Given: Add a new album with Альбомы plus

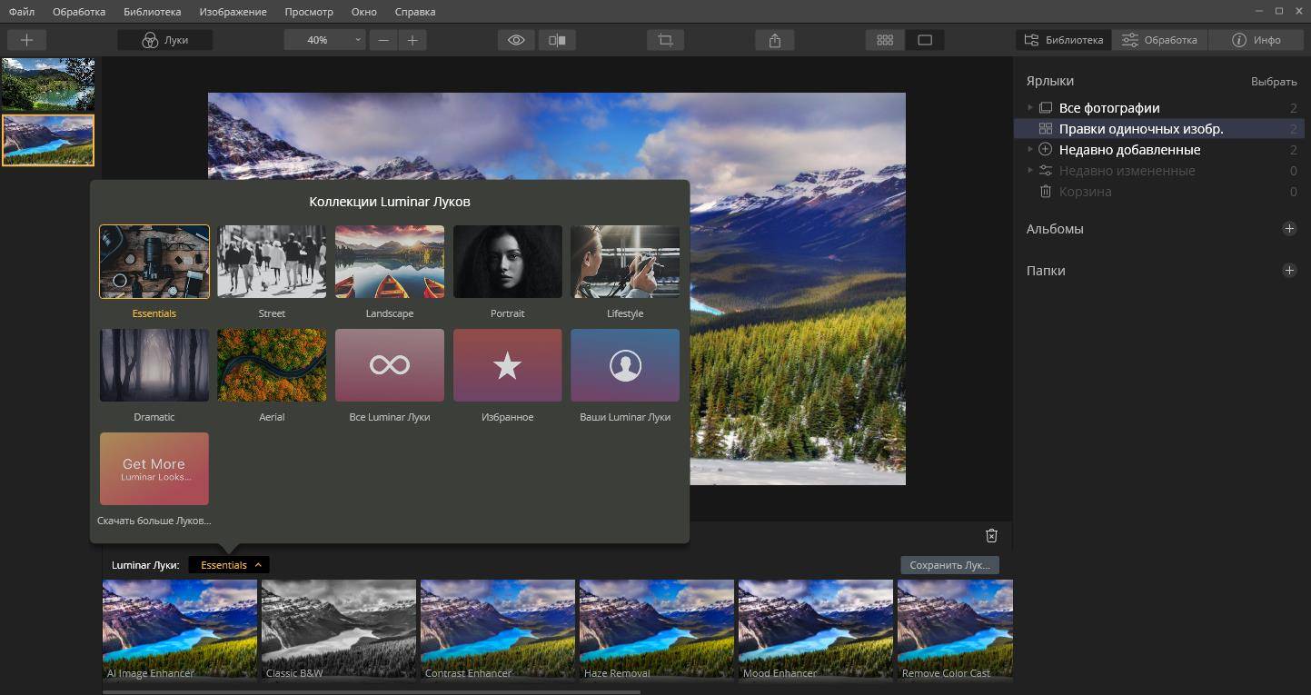Looking at the screenshot, I should tap(1289, 229).
